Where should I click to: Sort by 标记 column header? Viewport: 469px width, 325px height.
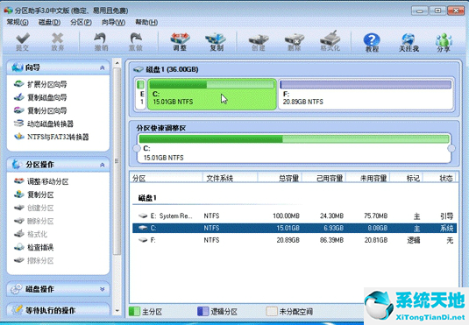[x=406, y=179]
